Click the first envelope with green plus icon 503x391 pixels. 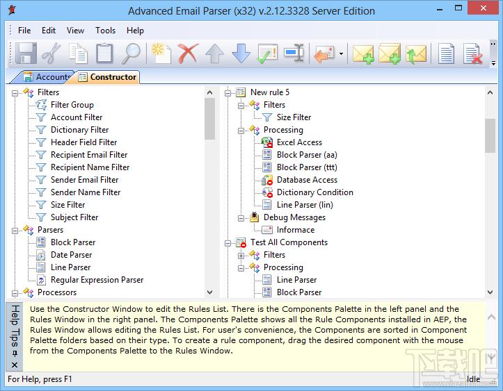coord(363,53)
